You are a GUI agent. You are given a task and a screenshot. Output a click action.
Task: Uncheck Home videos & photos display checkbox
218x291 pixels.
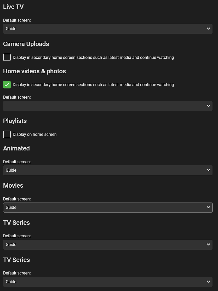tap(7, 85)
